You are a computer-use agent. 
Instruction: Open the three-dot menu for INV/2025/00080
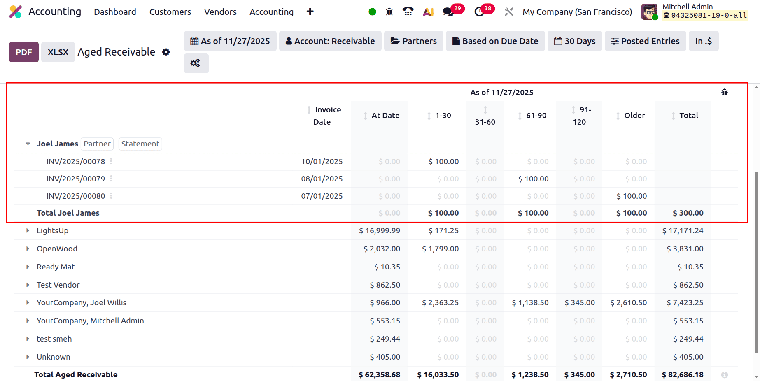111,196
